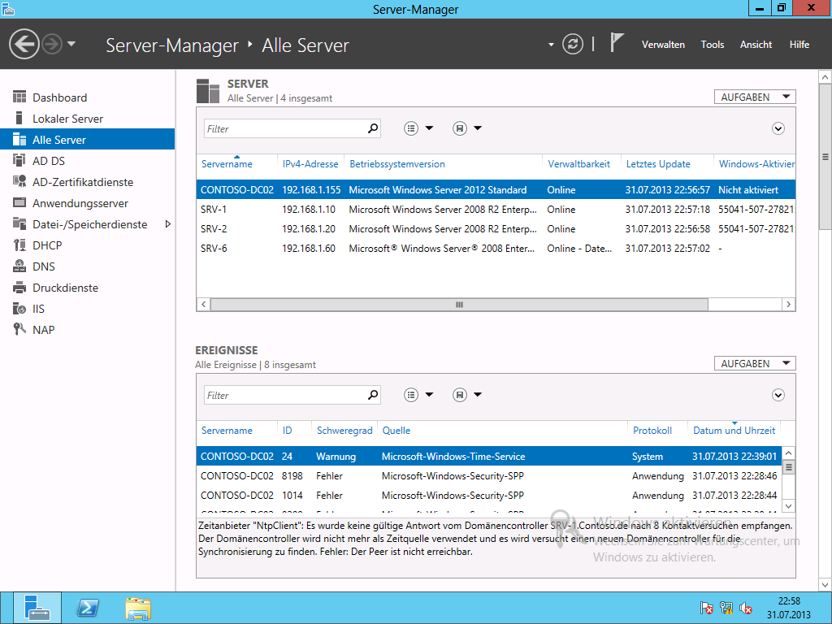Viewport: 832px width, 624px height.
Task: Open server list grouping options dropdown
Action: tap(418, 128)
